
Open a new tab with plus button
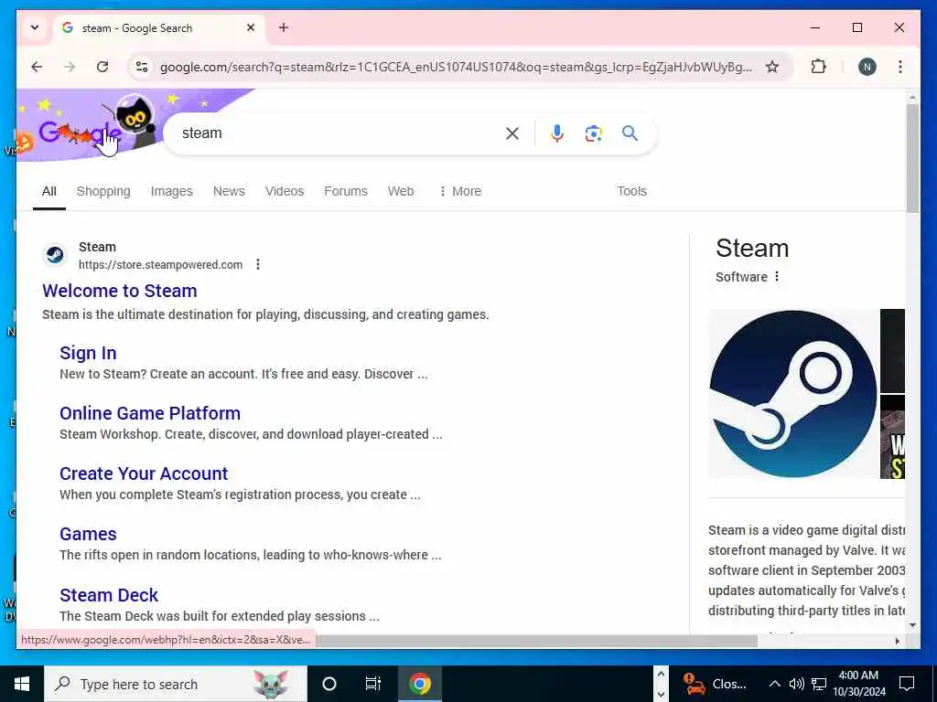(x=284, y=27)
